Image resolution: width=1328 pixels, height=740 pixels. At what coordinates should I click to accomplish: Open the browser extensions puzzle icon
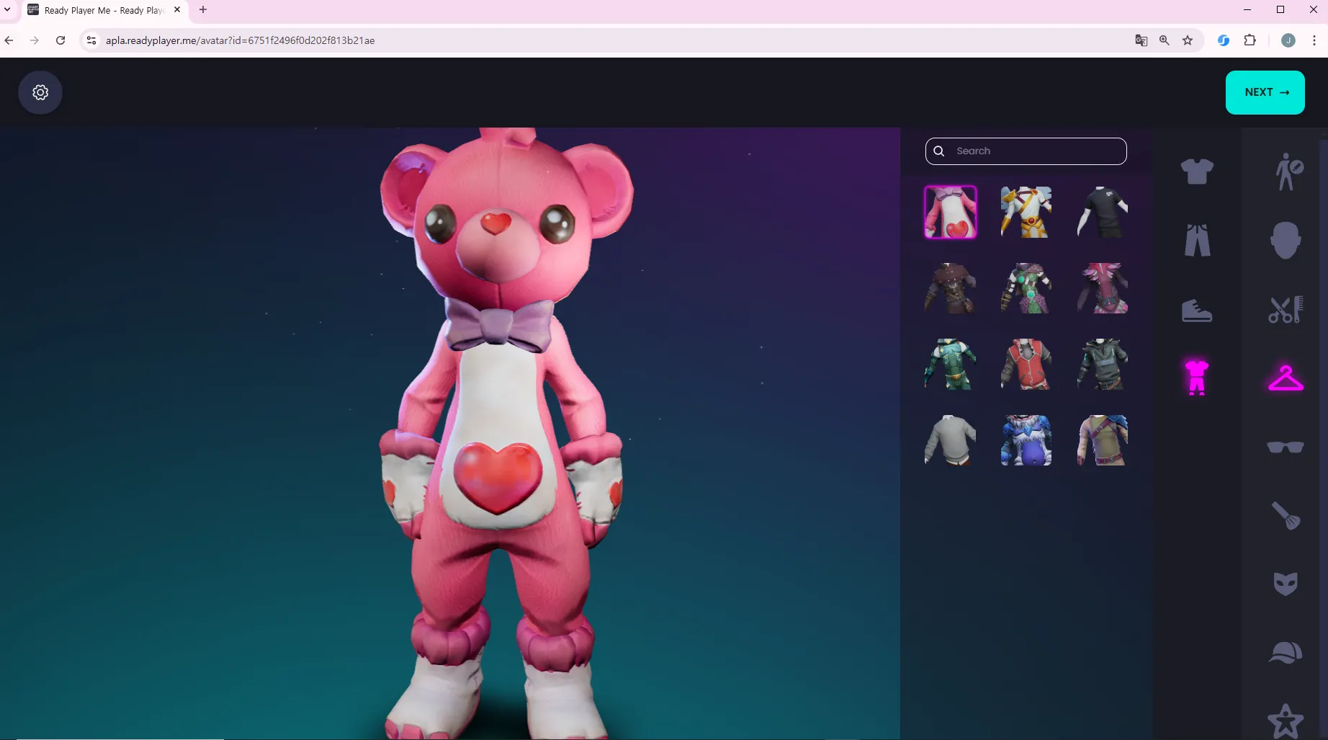[1250, 40]
